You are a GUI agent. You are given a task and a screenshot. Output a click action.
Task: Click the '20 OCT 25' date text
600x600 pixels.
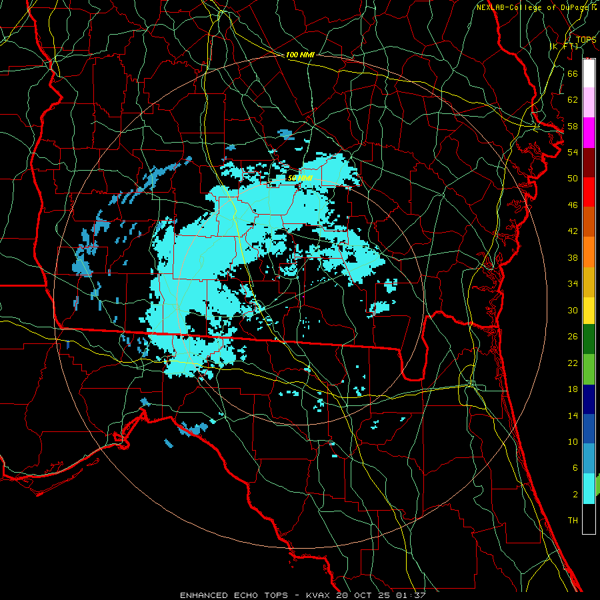[364, 595]
